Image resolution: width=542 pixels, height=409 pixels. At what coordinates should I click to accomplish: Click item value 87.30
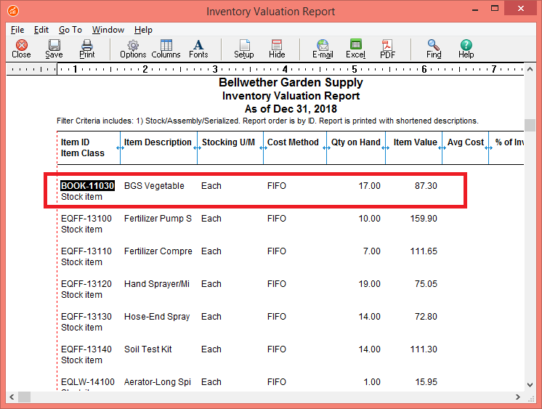426,186
